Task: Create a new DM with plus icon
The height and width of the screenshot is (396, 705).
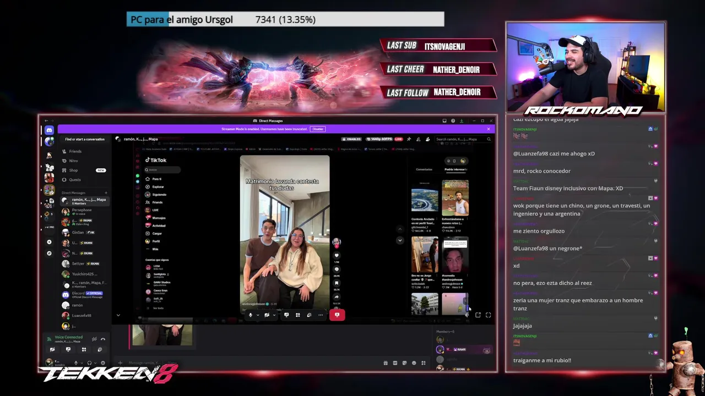Action: pyautogui.click(x=106, y=193)
